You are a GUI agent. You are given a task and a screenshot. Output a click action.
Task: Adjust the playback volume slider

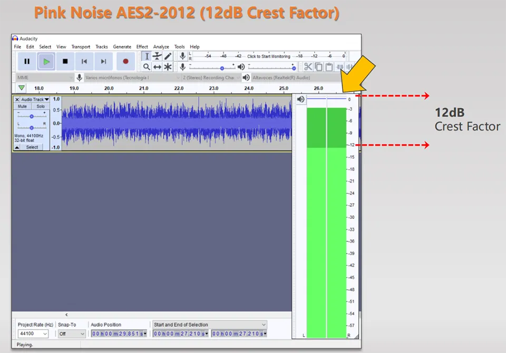click(272, 68)
